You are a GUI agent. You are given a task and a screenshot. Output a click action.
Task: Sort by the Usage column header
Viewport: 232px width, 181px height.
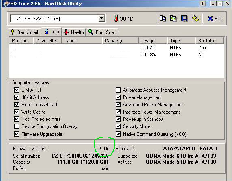coord(153,41)
